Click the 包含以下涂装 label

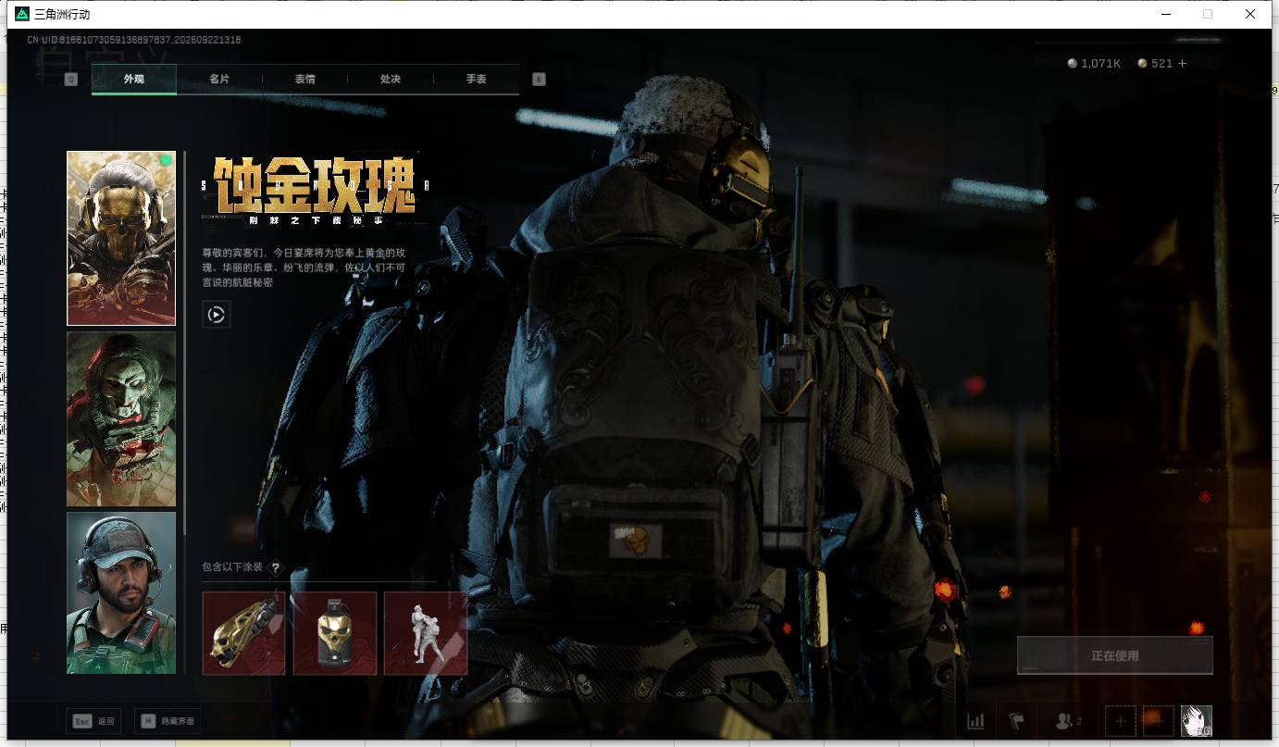point(232,567)
